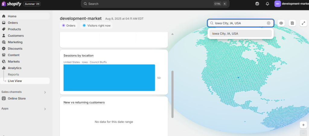Click the Marketing target icon
This screenshot has width=309, height=136.
pos(4,42)
